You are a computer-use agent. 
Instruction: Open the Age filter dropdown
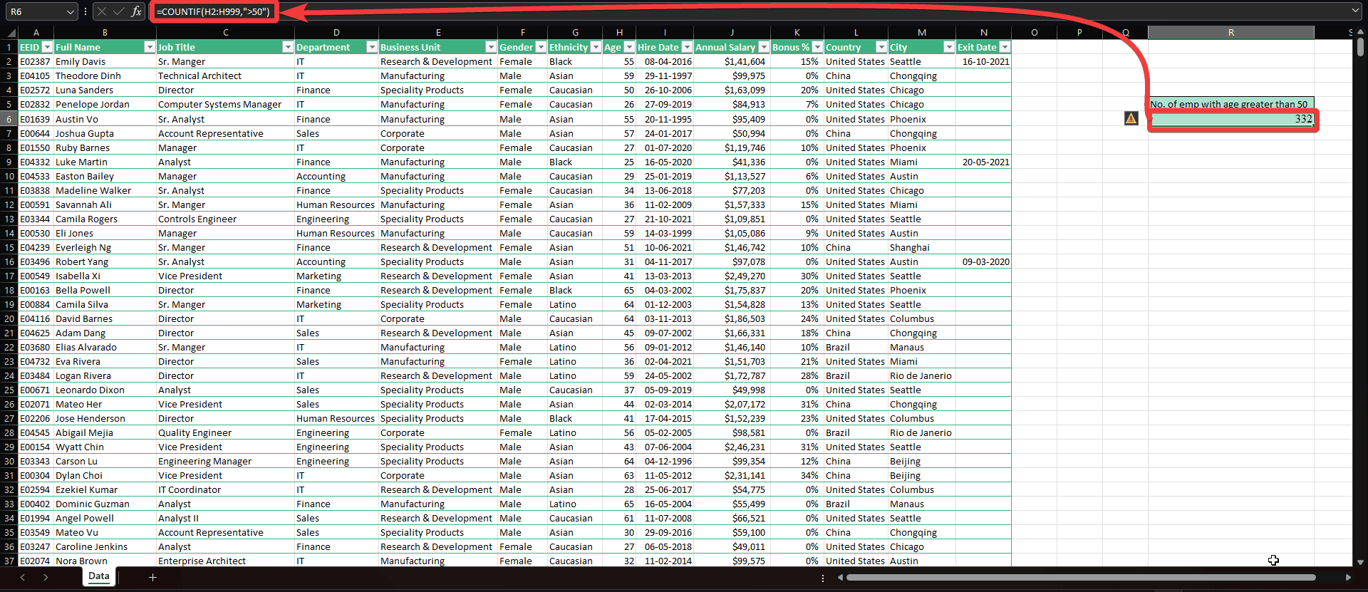coord(629,47)
